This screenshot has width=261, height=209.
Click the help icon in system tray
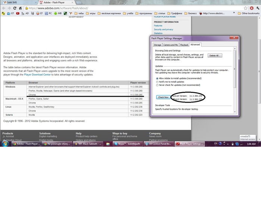(220, 144)
